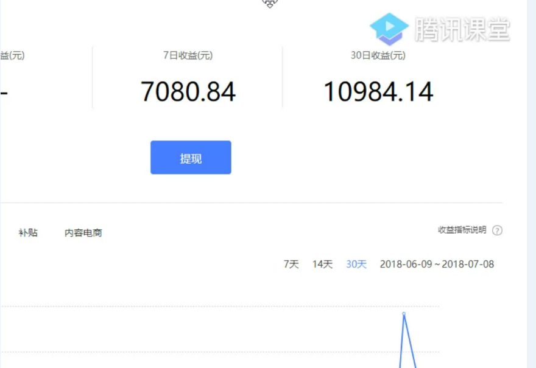This screenshot has width=536, height=368.
Task: Select the 30天 time range
Action: (356, 264)
